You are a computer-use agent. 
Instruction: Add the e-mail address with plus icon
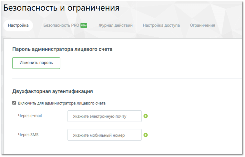pos(146,116)
